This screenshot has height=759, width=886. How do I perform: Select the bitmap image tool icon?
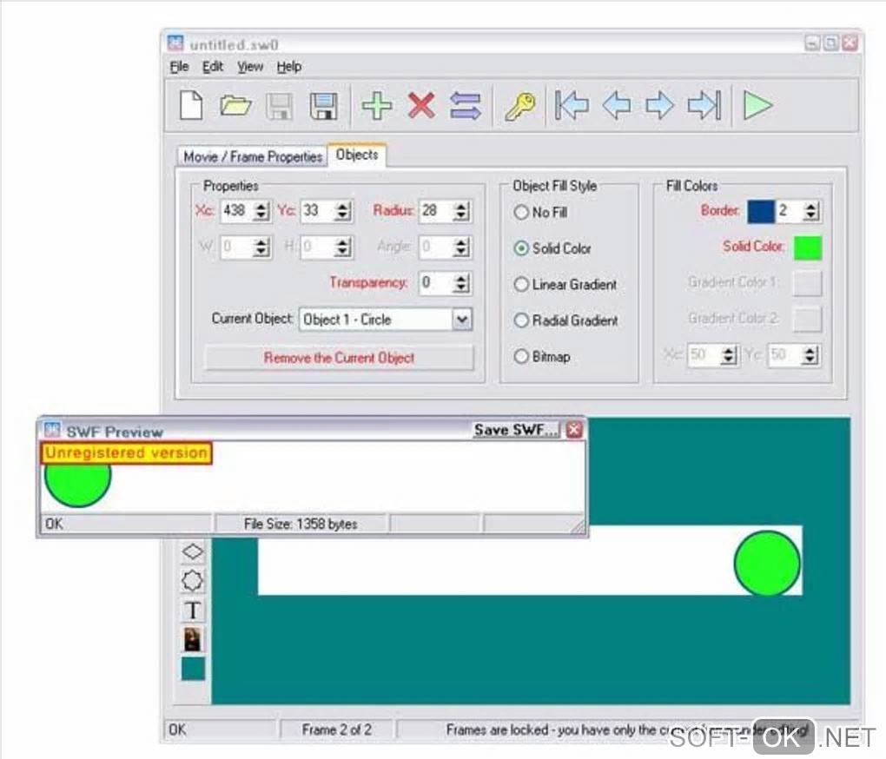tap(192, 639)
